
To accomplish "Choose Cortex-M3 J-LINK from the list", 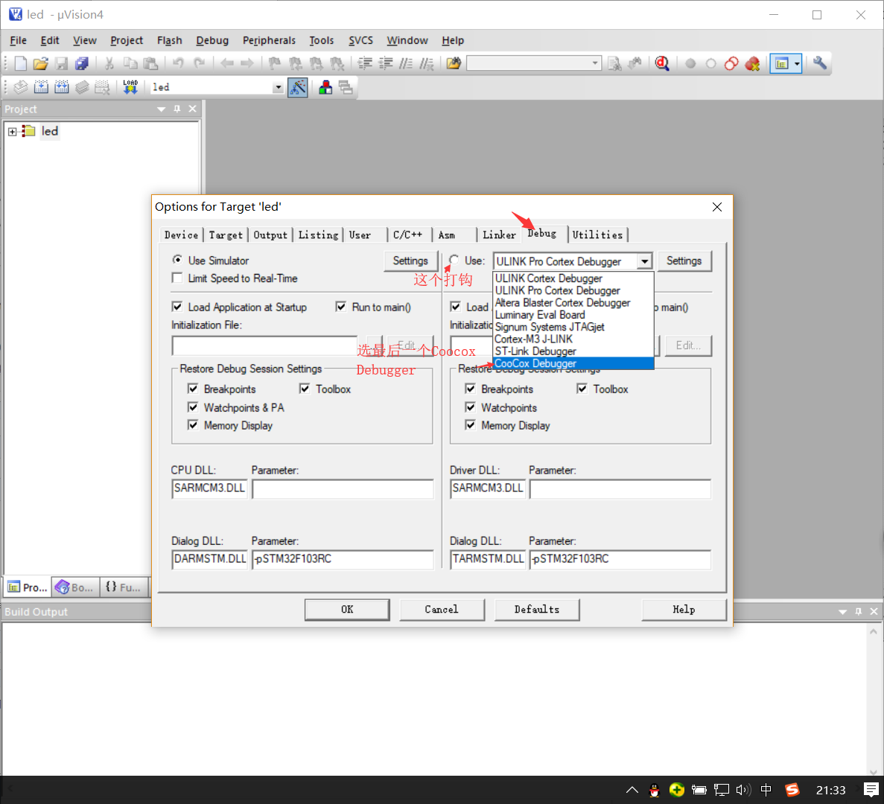I will pos(573,339).
